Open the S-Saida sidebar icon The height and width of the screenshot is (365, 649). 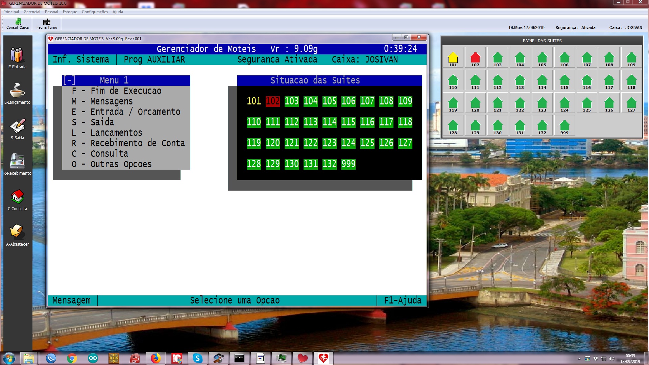[17, 126]
